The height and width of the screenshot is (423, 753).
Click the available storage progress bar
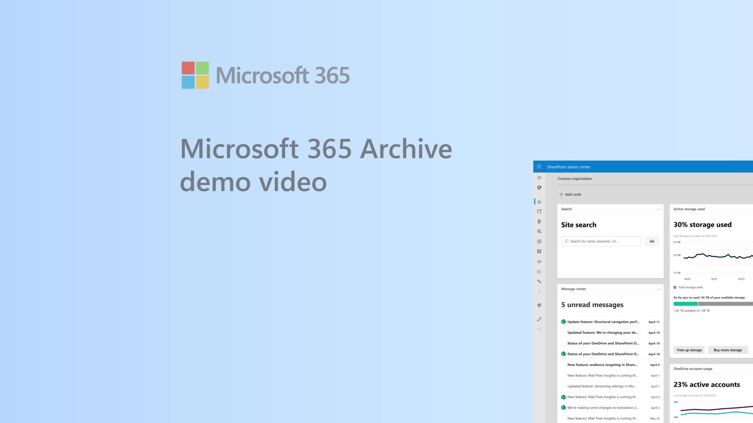click(x=713, y=304)
